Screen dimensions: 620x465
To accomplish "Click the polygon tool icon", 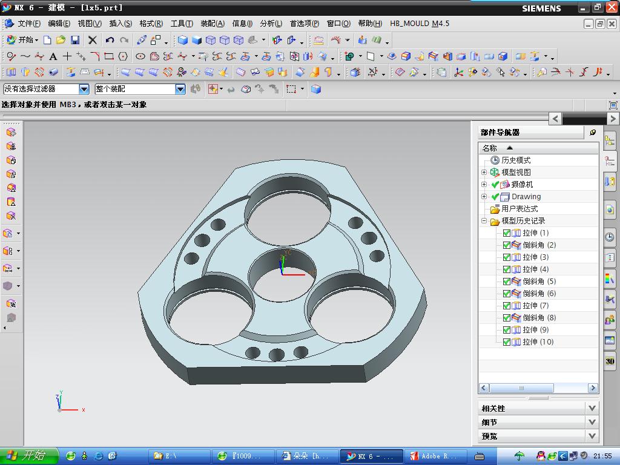I will tap(124, 56).
